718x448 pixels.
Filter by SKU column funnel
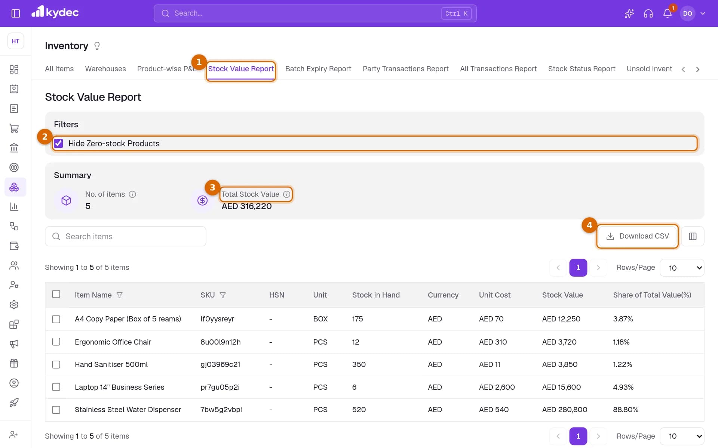(x=223, y=295)
